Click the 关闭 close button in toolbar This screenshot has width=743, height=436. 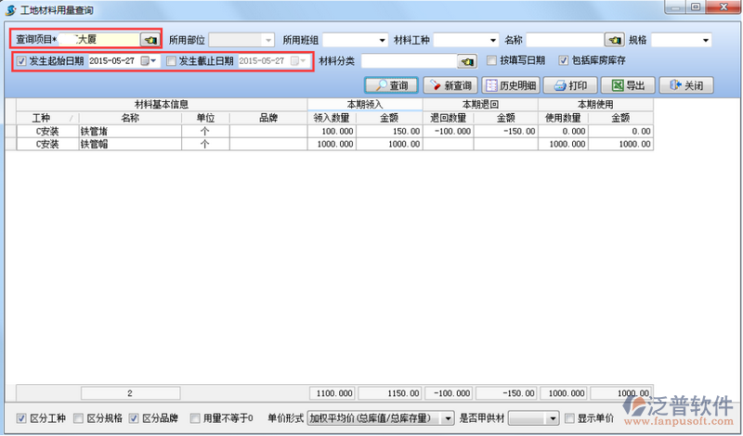(685, 85)
